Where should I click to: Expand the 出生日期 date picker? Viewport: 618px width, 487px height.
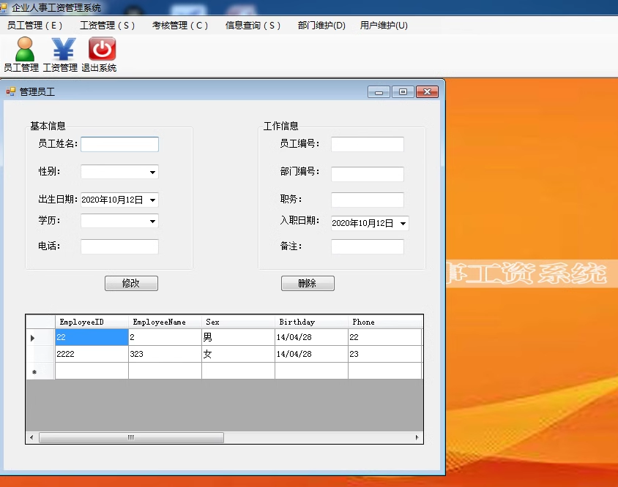pyautogui.click(x=152, y=200)
